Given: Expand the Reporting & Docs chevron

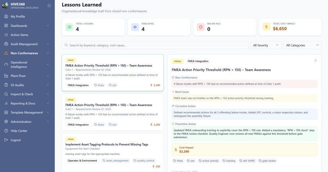Looking at the screenshot, I should tap(48, 103).
